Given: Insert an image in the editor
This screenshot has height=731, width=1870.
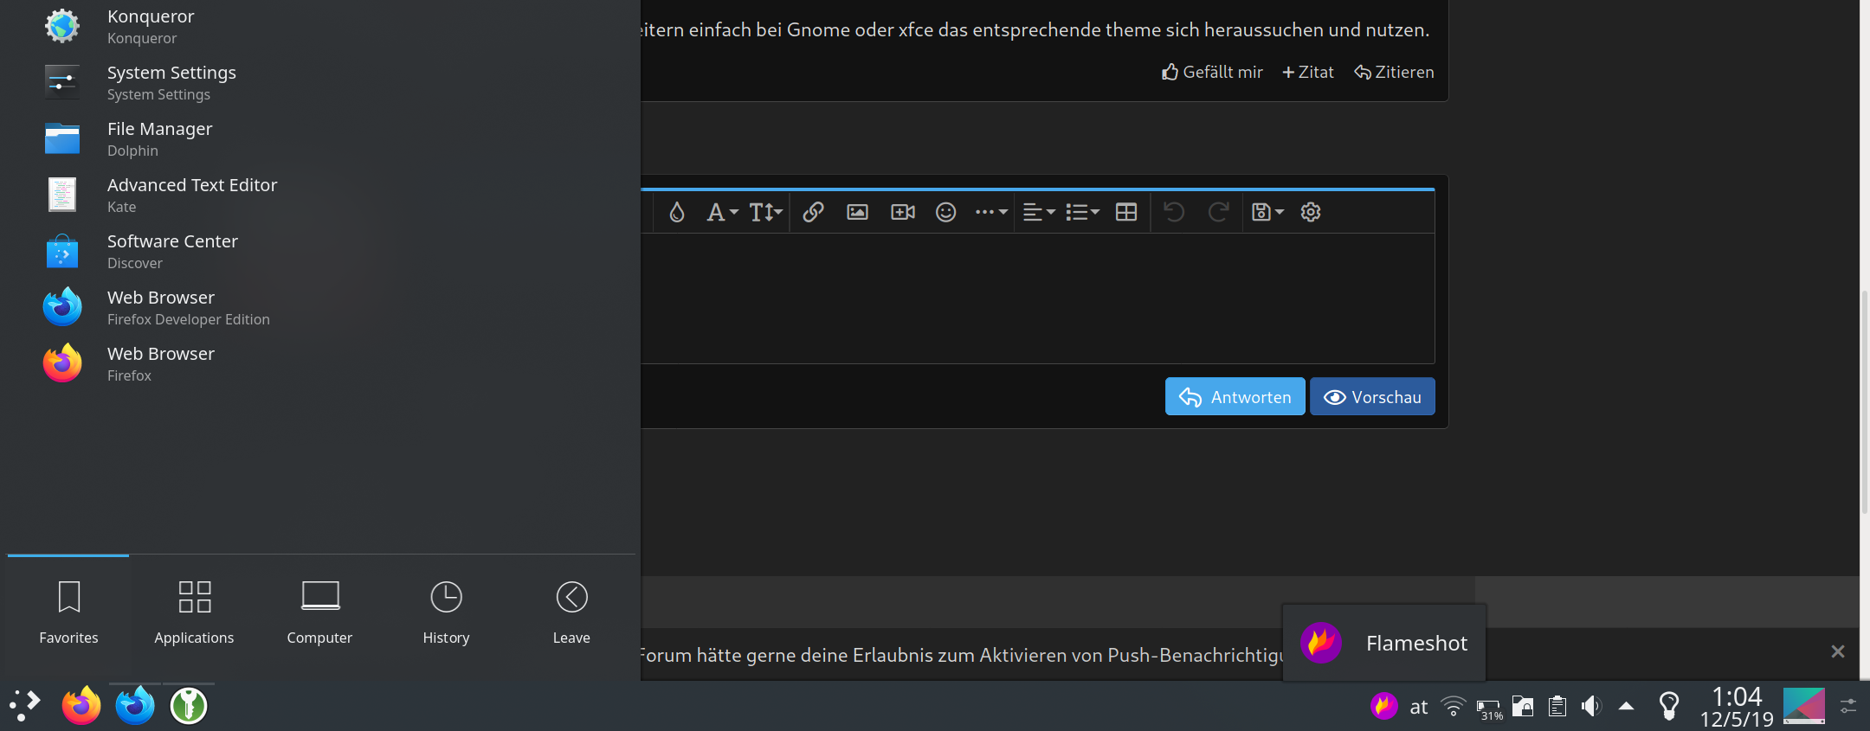Looking at the screenshot, I should (857, 212).
